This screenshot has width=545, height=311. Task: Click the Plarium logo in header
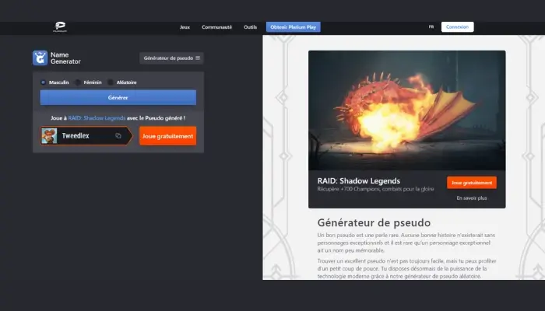point(60,27)
